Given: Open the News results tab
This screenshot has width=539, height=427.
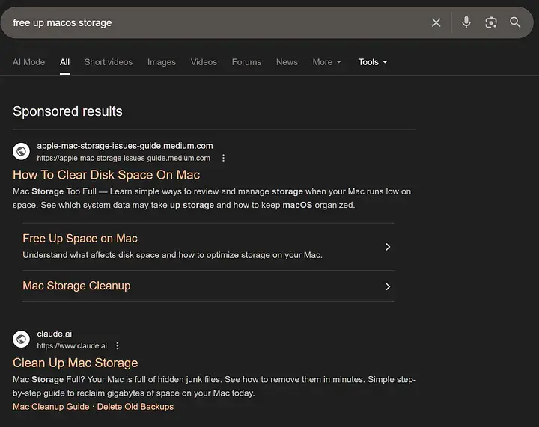Looking at the screenshot, I should click(287, 62).
